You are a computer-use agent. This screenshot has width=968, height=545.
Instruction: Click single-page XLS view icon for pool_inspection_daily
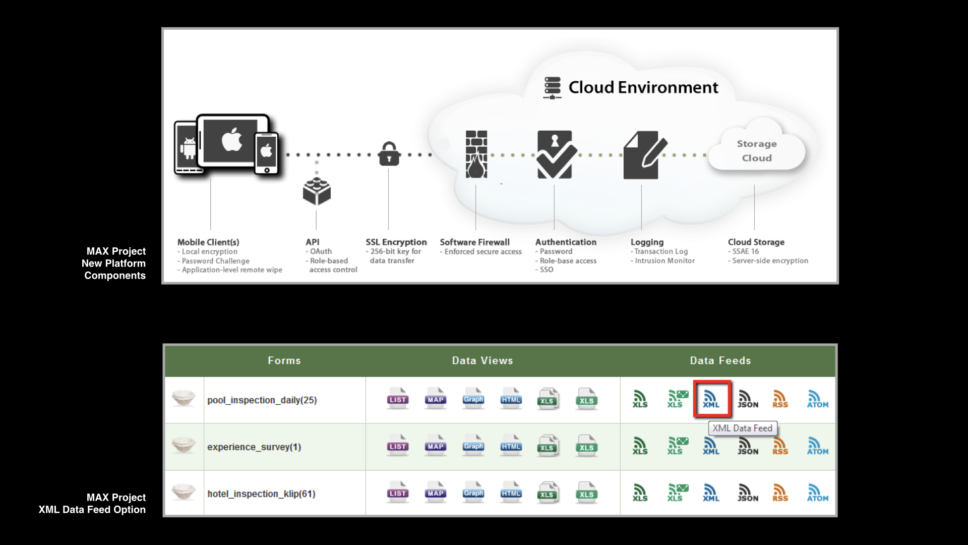tap(587, 399)
